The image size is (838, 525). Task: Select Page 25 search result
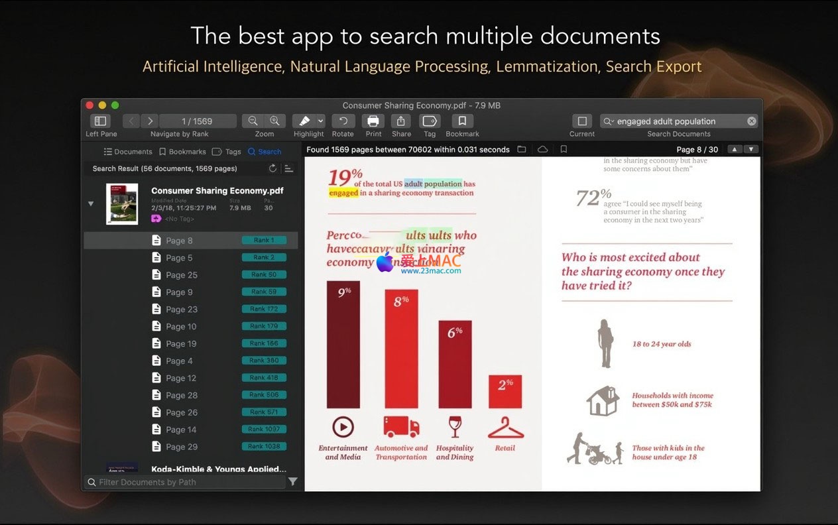182,275
